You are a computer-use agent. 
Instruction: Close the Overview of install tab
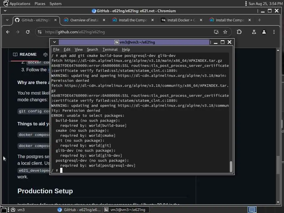(104, 20)
